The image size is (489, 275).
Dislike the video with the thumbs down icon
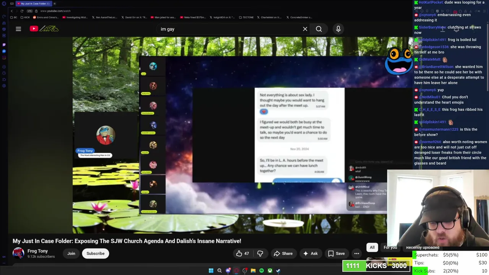[260, 254]
